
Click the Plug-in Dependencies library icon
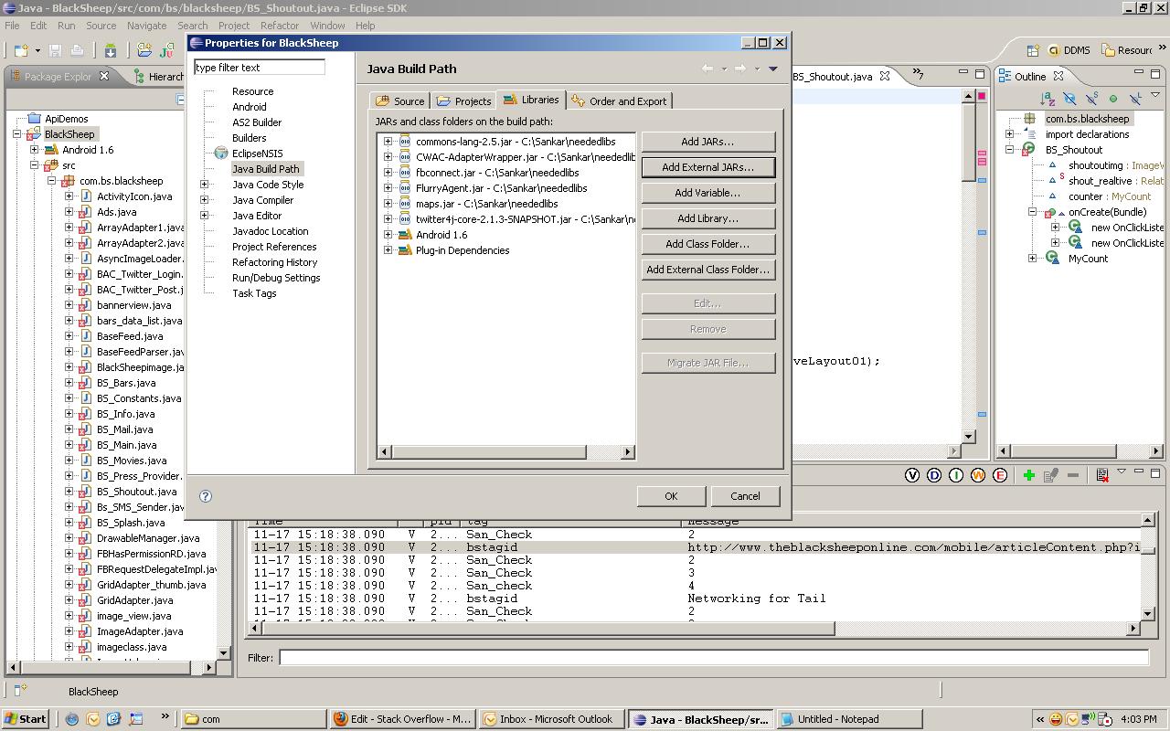coord(405,250)
